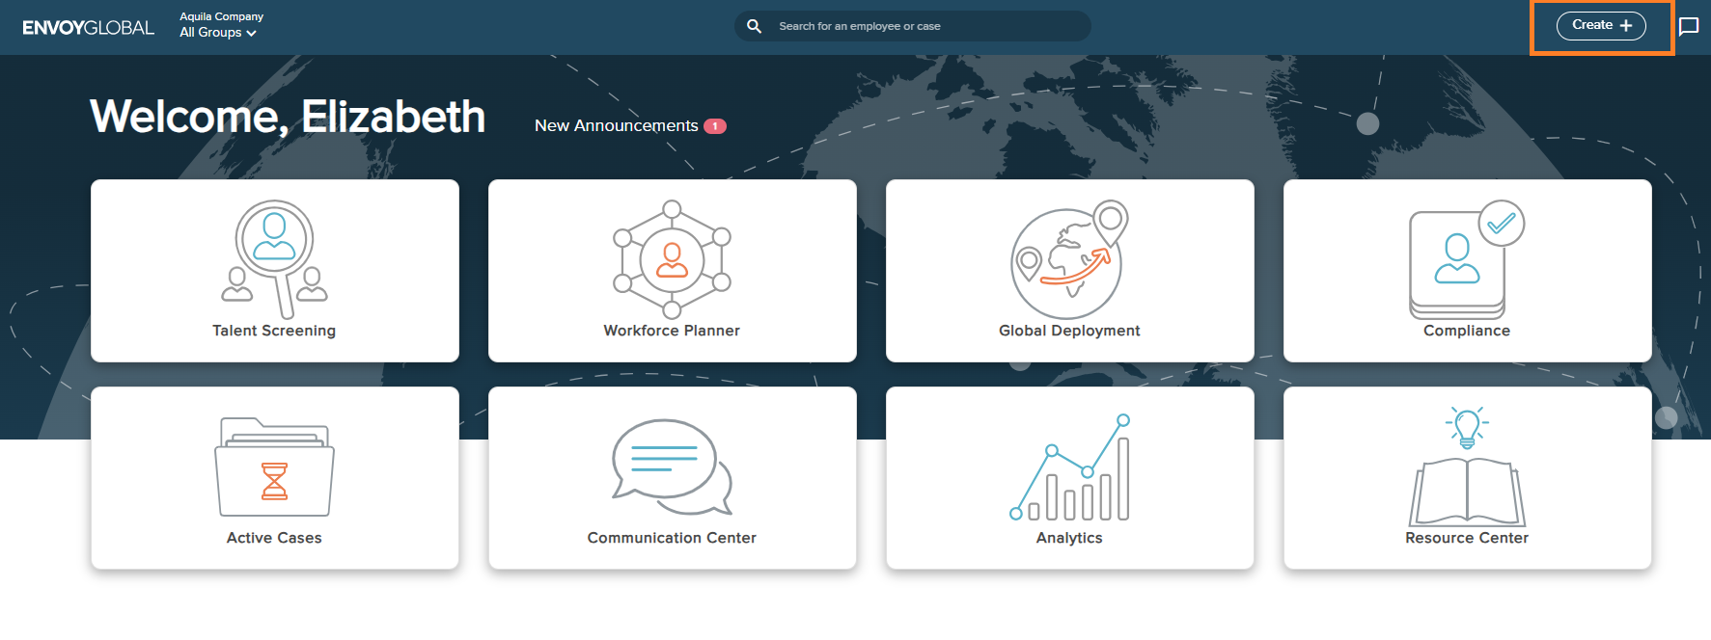Click the chevron next to All Groups

(252, 34)
